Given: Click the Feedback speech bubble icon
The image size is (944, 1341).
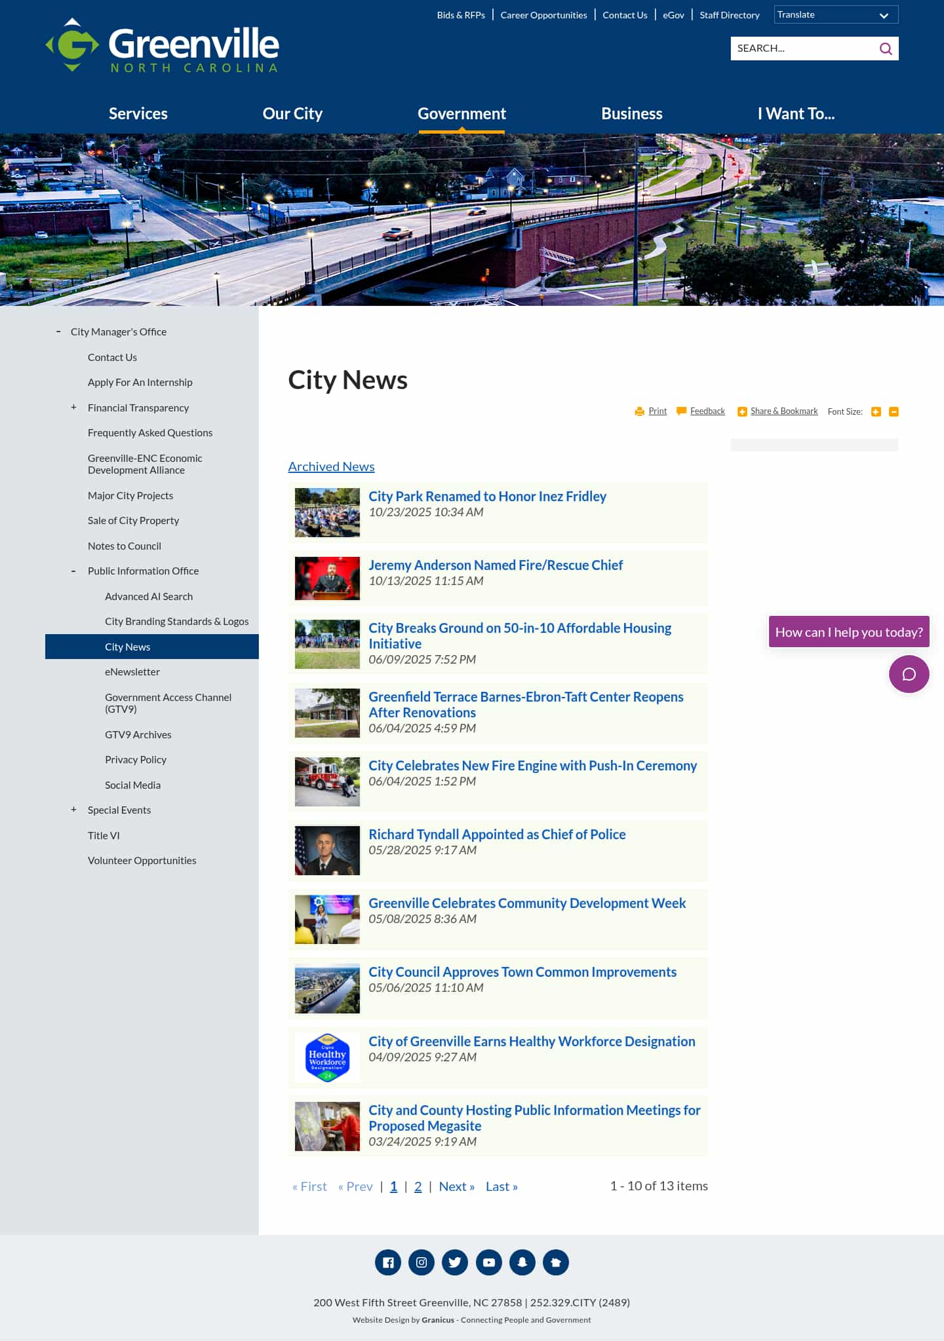Looking at the screenshot, I should 681,411.
